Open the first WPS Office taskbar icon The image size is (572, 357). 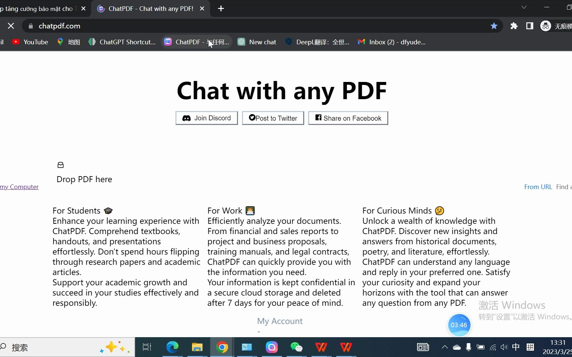321,347
